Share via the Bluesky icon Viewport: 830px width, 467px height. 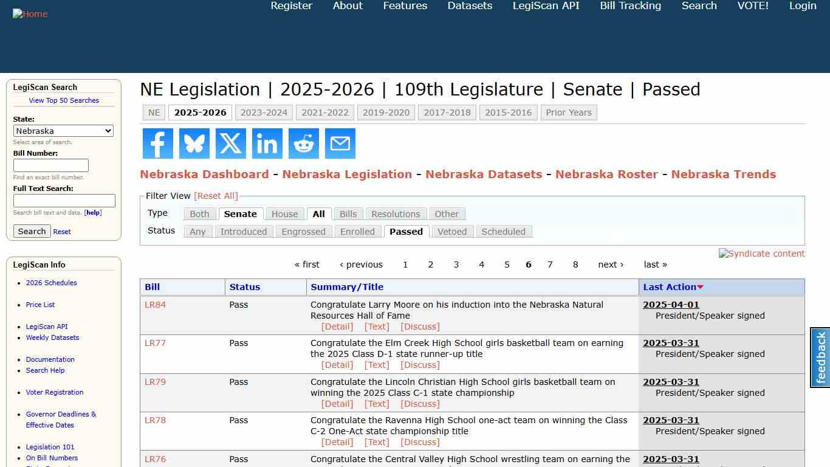coord(194,144)
